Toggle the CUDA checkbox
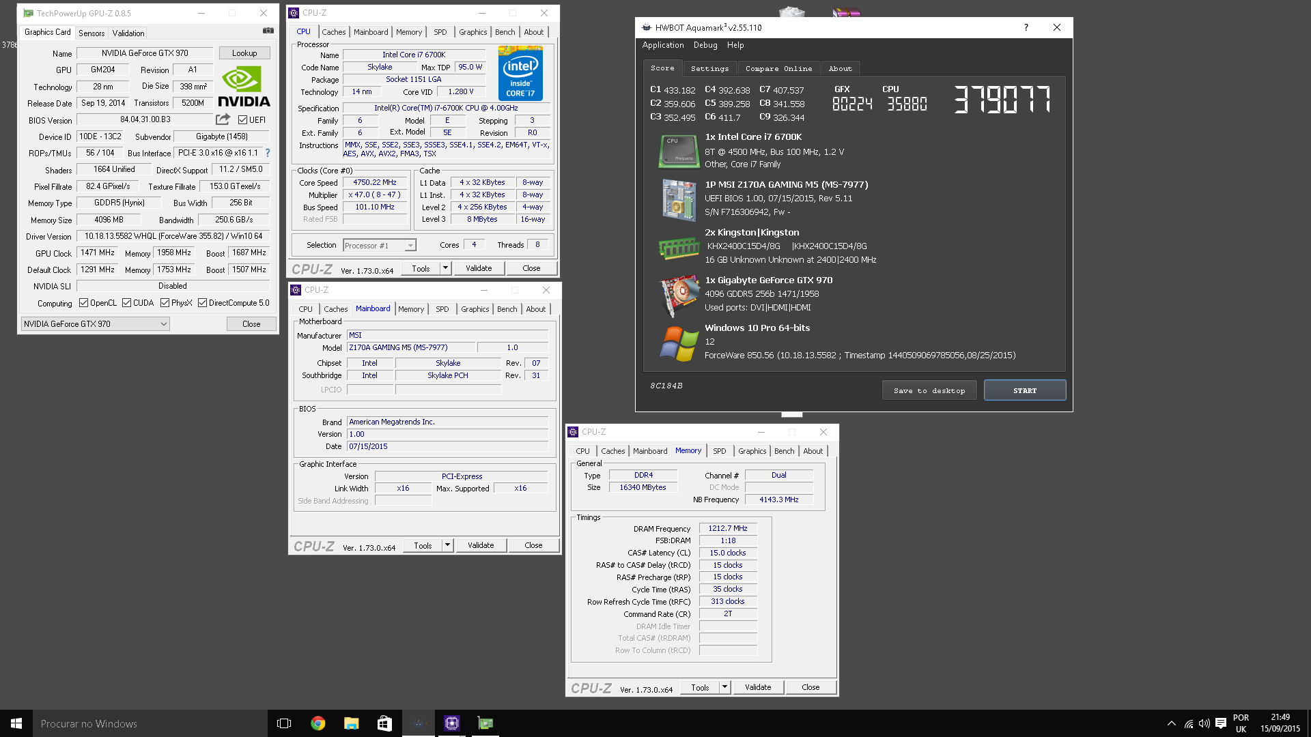This screenshot has width=1311, height=737. [x=126, y=303]
